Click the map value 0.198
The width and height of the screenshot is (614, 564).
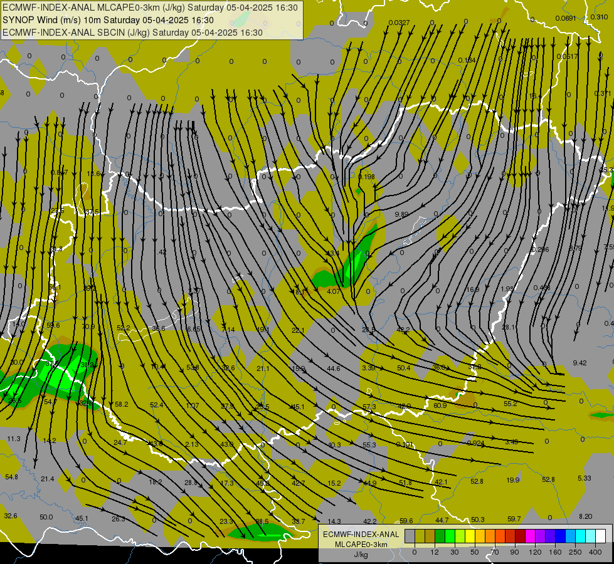(x=366, y=177)
